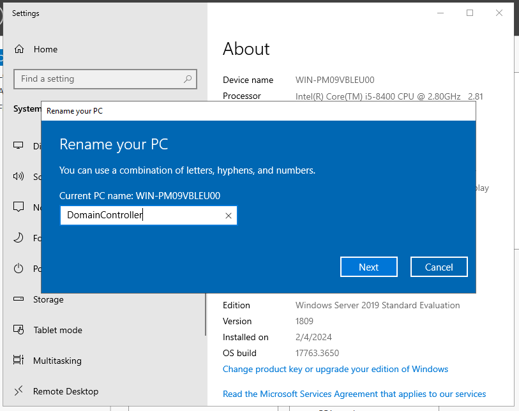The height and width of the screenshot is (411, 519).
Task: Cancel the Rename your PC dialog
Action: pyautogui.click(x=439, y=267)
